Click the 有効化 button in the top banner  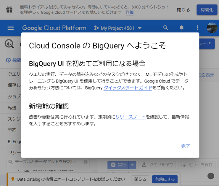pyautogui.click(x=207, y=10)
